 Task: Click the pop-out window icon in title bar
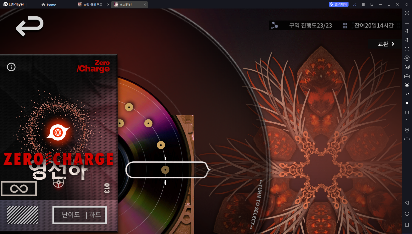pos(372,4)
